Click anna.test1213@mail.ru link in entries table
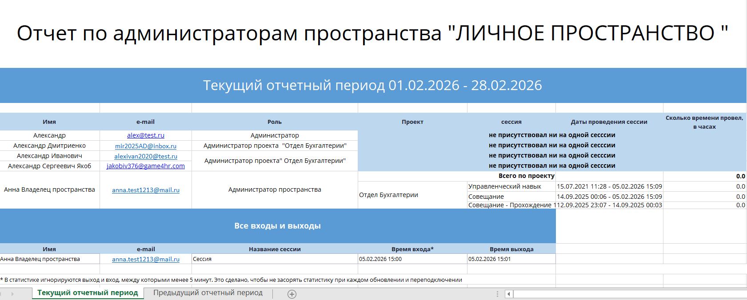747x300 pixels. click(146, 259)
